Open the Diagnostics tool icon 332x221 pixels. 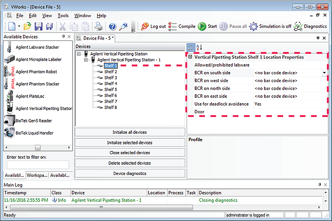tap(298, 26)
